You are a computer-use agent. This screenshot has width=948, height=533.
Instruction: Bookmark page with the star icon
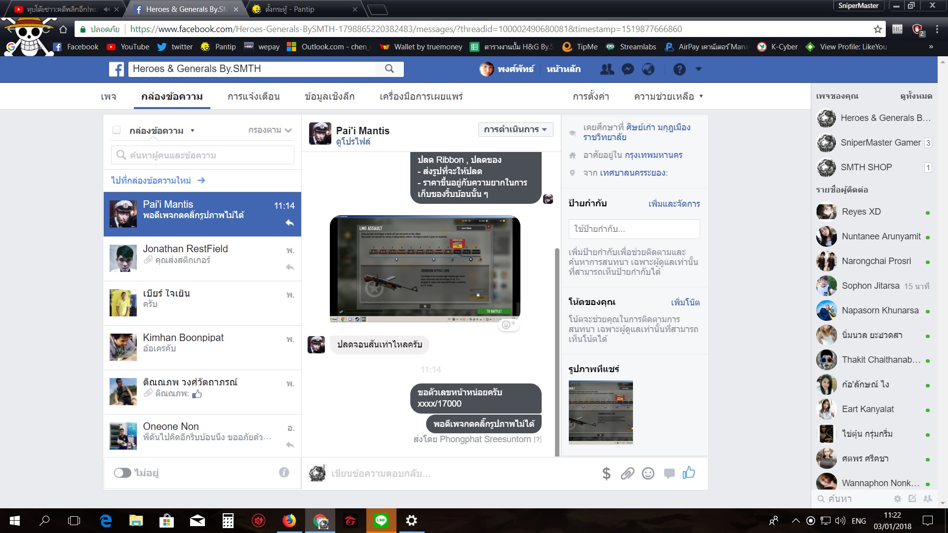point(877,29)
